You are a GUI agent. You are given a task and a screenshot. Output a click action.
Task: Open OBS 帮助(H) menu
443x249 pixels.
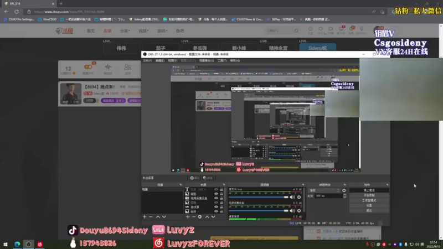(x=235, y=61)
